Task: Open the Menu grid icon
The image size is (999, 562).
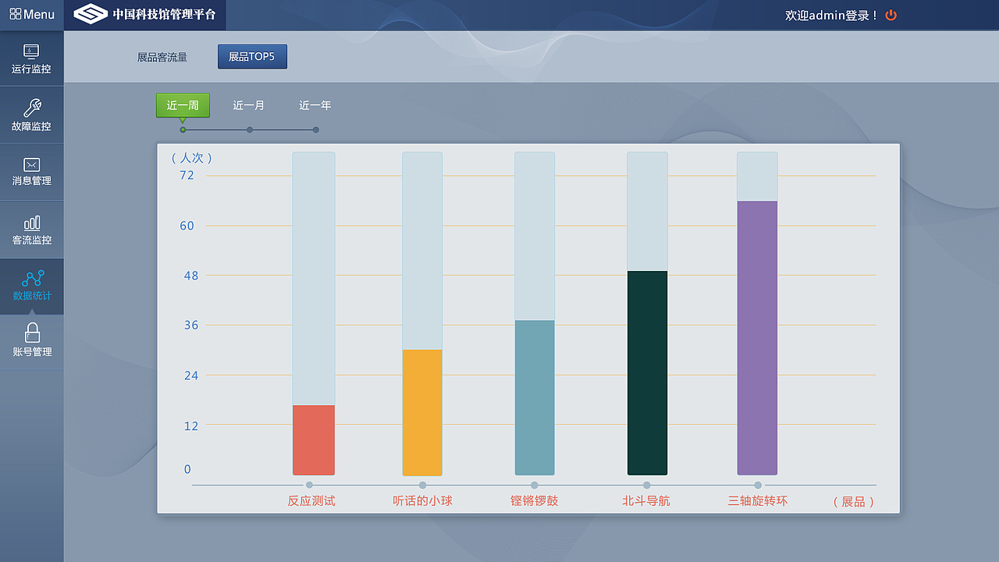Action: pyautogui.click(x=16, y=14)
